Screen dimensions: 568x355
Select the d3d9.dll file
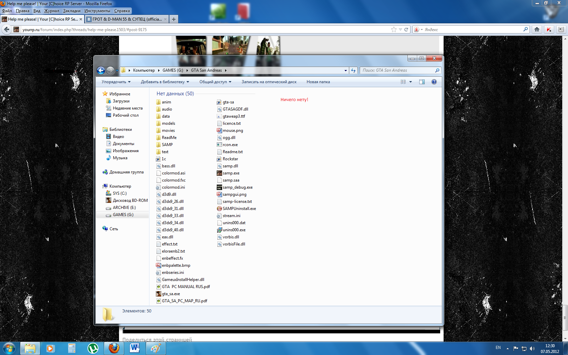click(x=166, y=194)
